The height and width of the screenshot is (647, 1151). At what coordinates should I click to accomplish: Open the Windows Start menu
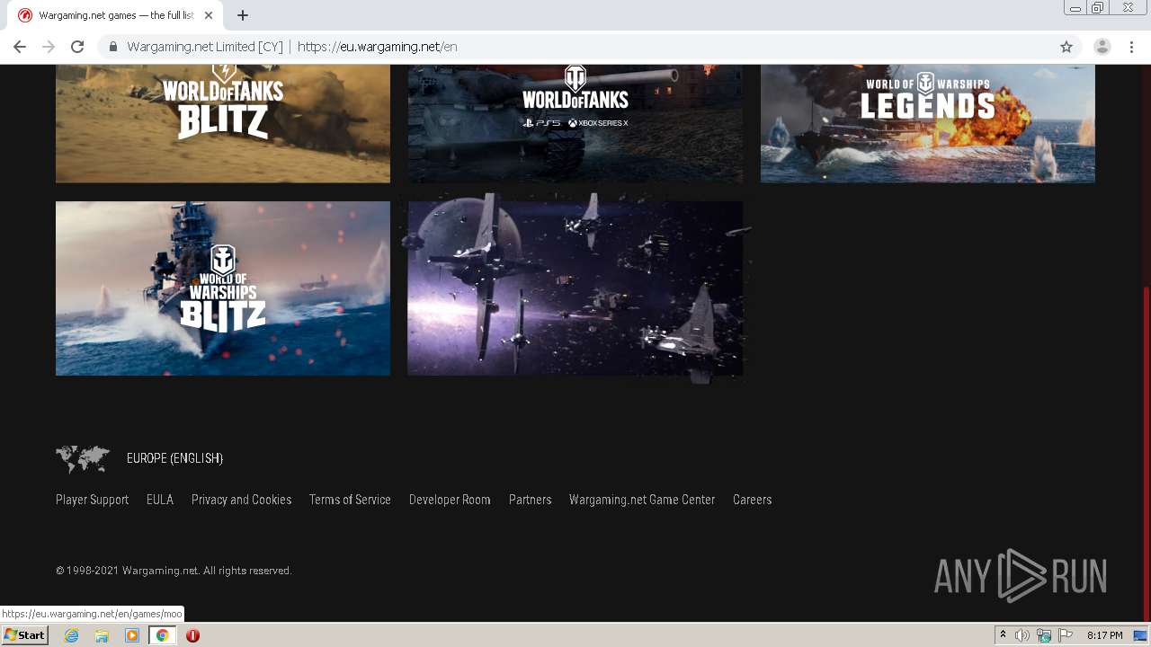click(x=24, y=635)
